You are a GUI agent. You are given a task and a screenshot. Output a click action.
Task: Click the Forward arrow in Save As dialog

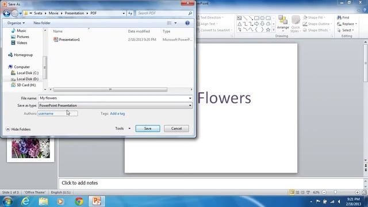[15, 13]
